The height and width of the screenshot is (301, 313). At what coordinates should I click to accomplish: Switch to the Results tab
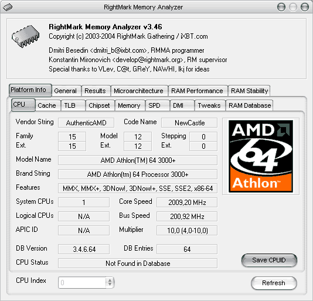(95, 91)
